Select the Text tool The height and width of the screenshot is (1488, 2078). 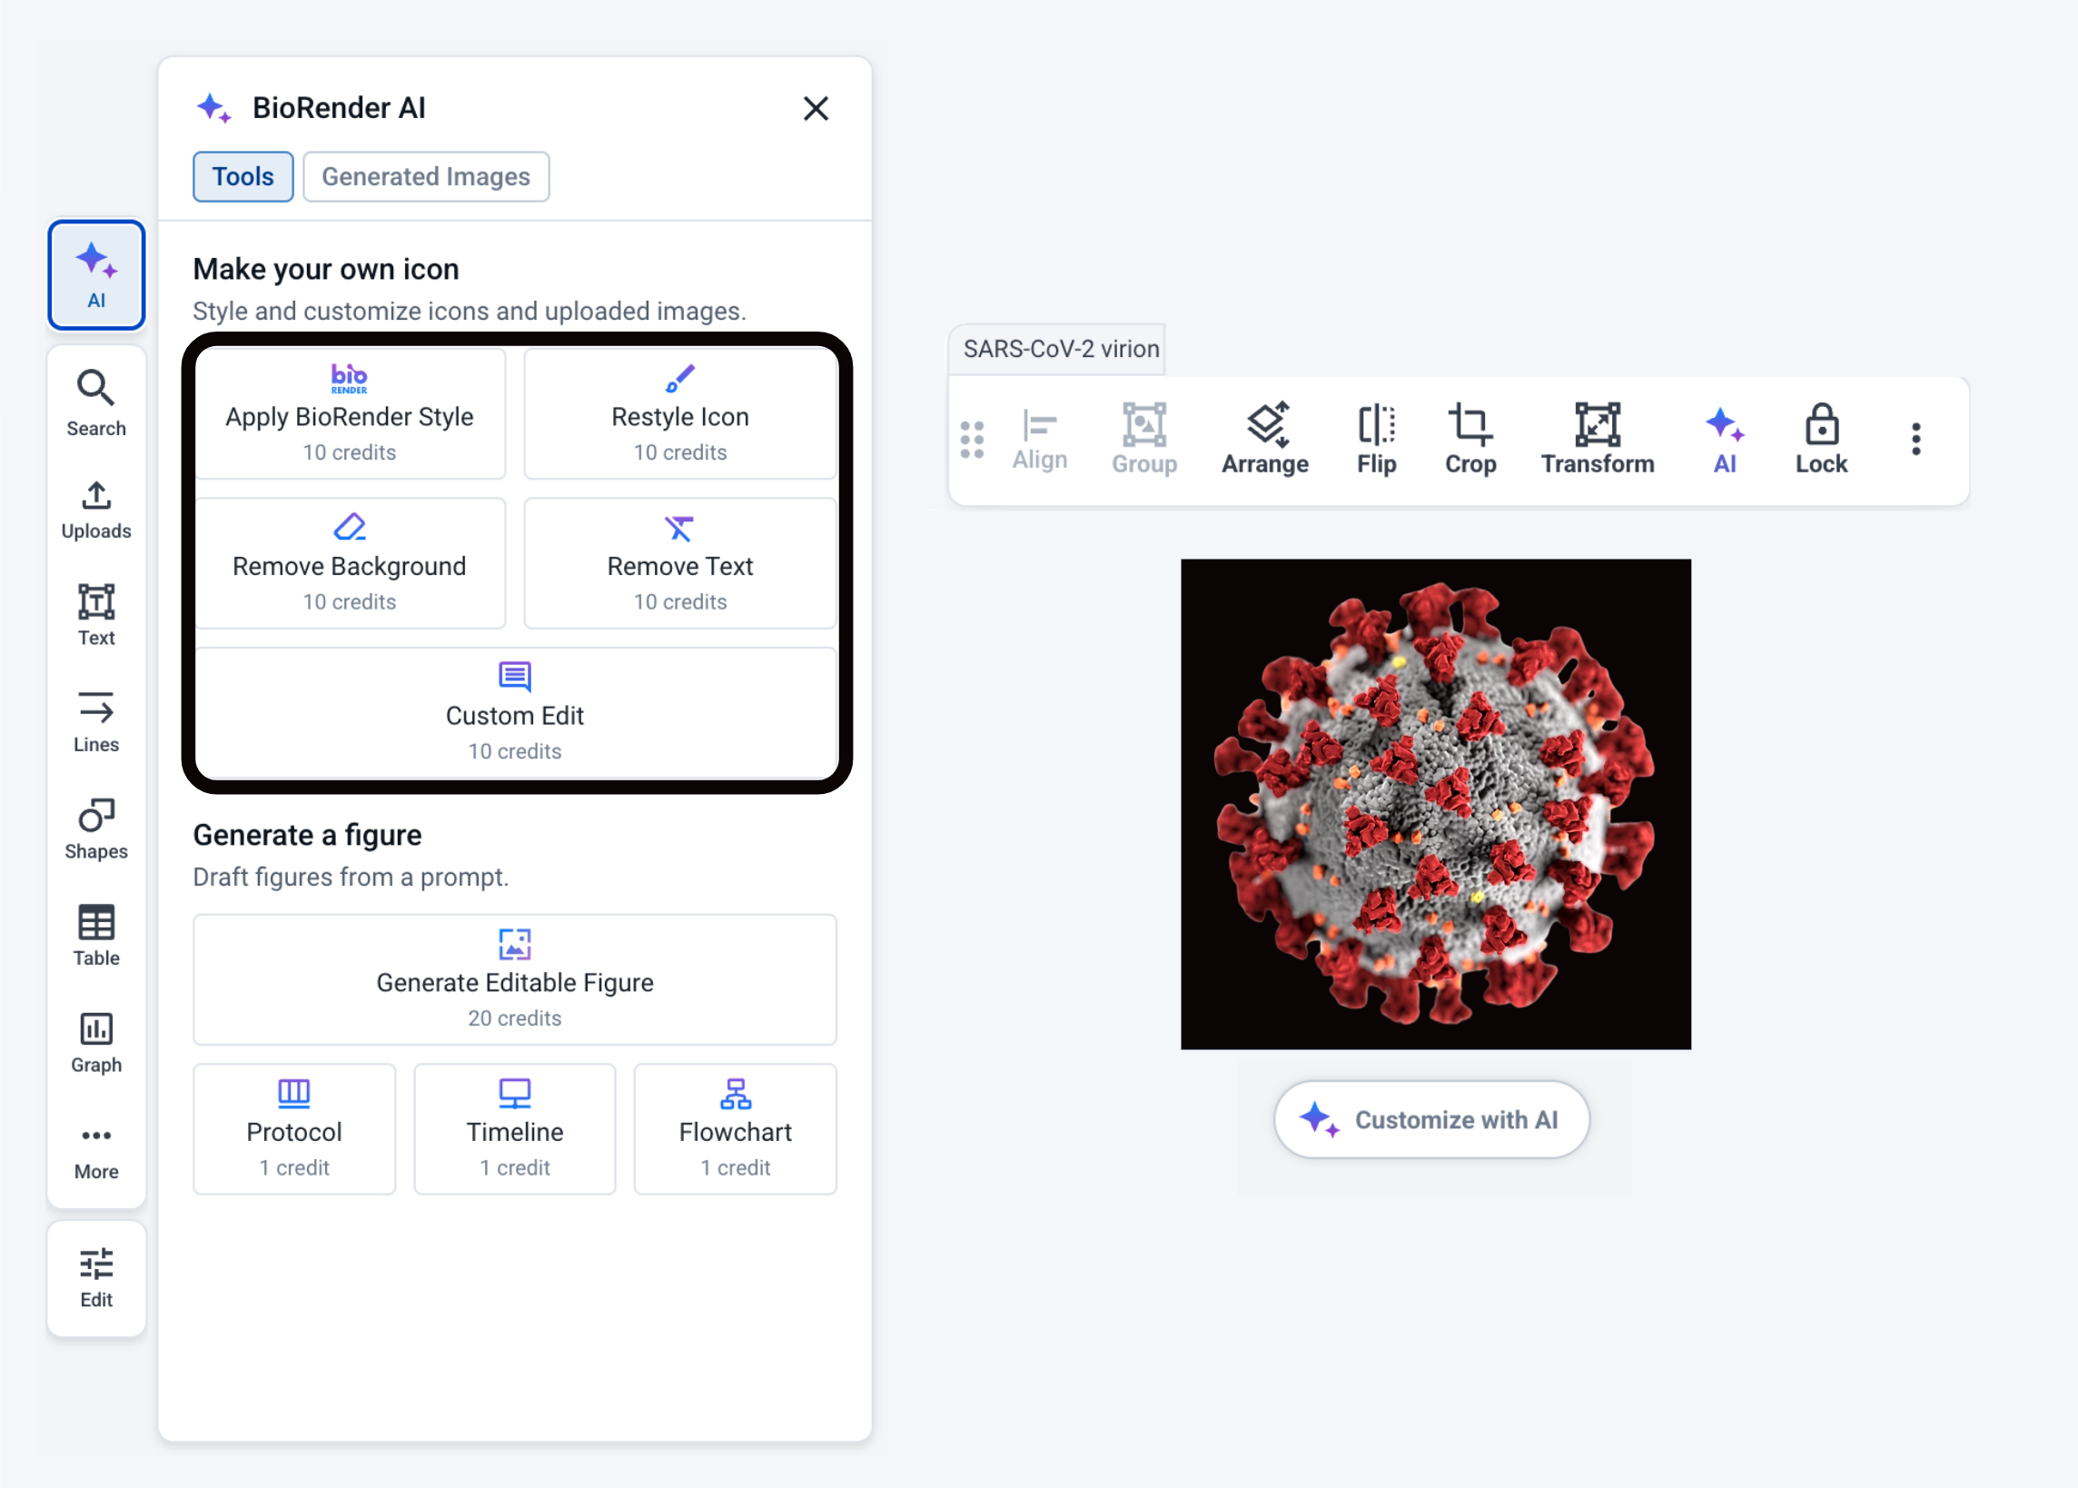[x=96, y=616]
